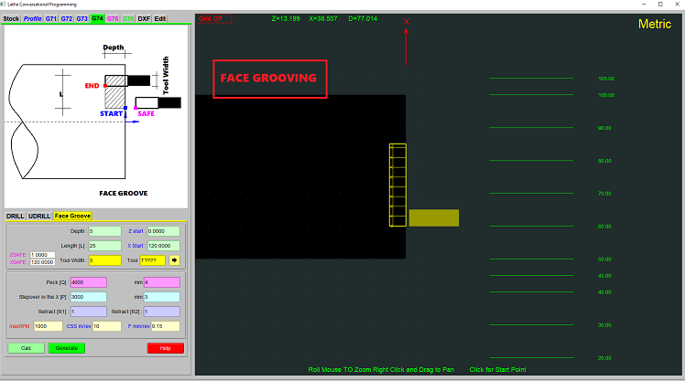Open the Edit tab
The height and width of the screenshot is (381, 685).
click(159, 18)
